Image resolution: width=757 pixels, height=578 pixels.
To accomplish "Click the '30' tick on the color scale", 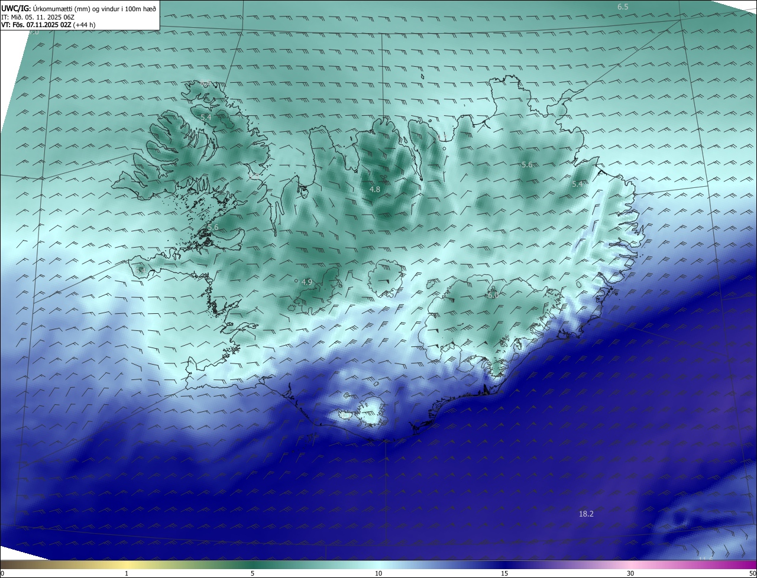I will point(630,573).
